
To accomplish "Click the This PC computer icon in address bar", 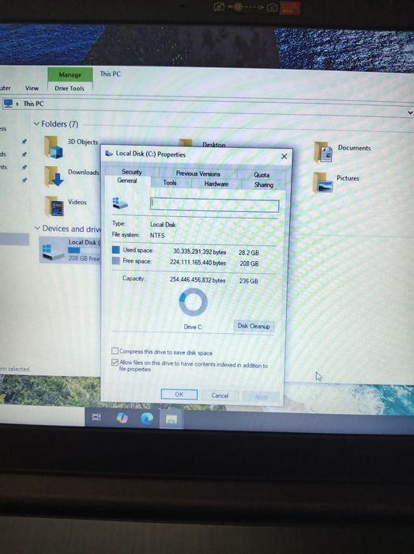I will [x=8, y=103].
